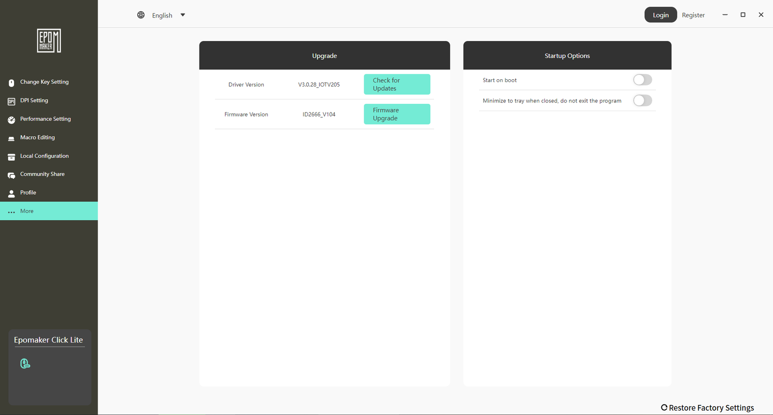The height and width of the screenshot is (415, 773).
Task: Click the mouse icon for Change Key Setting
Action: tap(12, 83)
